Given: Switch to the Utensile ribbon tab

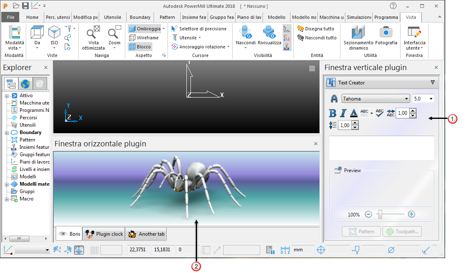Looking at the screenshot, I should coord(113,17).
